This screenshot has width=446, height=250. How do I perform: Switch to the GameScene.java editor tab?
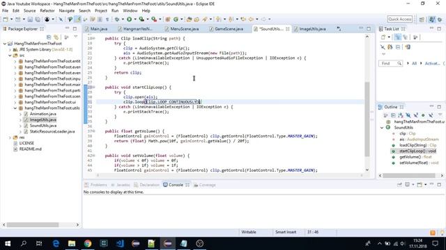229,29
